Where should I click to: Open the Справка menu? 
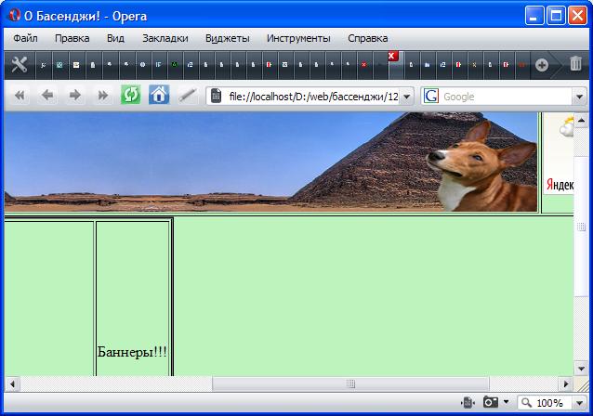367,38
